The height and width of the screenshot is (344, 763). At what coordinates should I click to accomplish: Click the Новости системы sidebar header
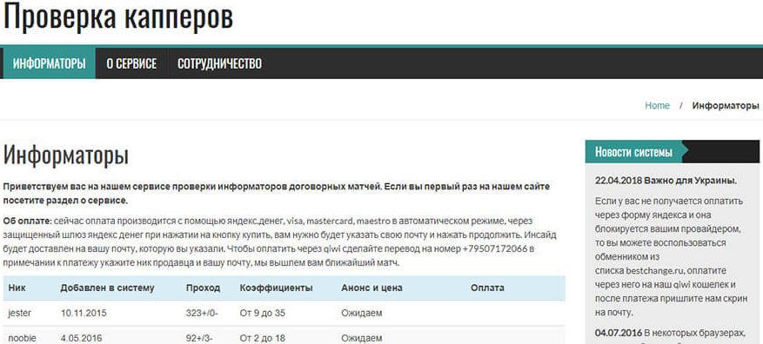(633, 152)
